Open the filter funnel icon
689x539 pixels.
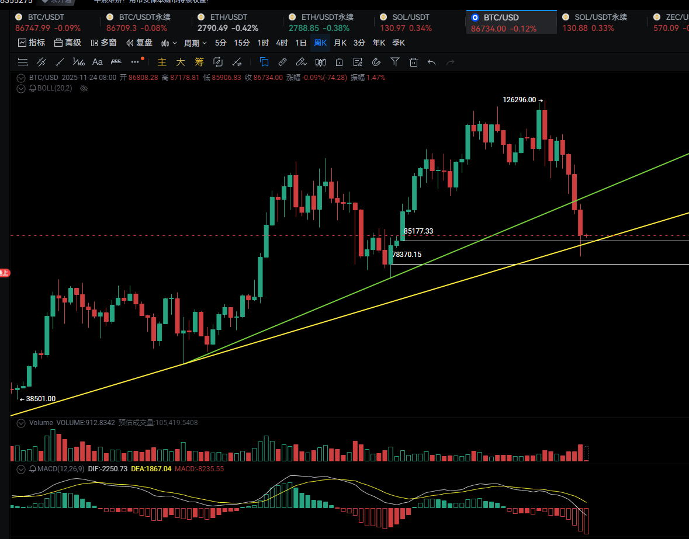[395, 62]
